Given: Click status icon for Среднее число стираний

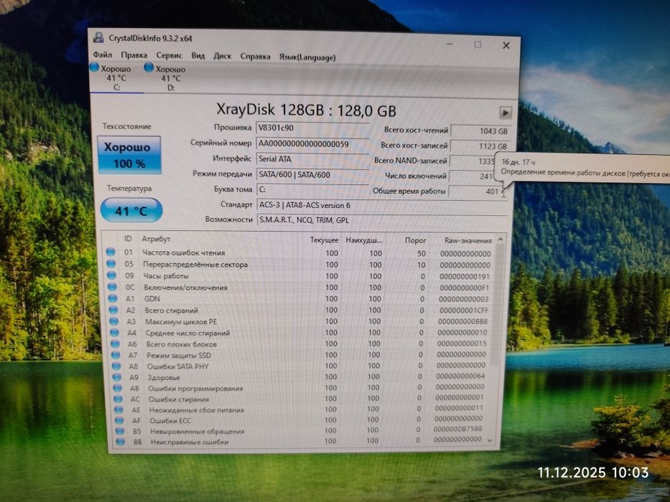Looking at the screenshot, I should (x=114, y=332).
